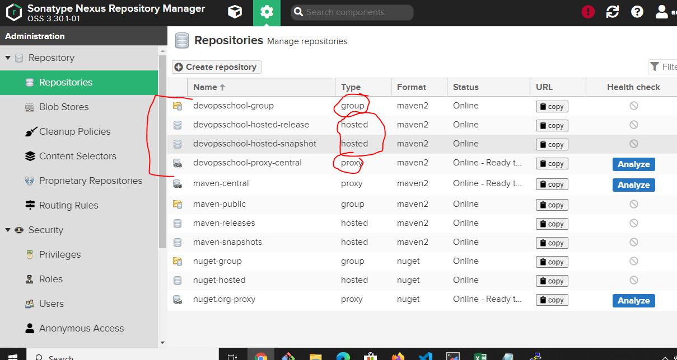Click the Users group icon
Viewport: 677px width, 360px height.
30,304
